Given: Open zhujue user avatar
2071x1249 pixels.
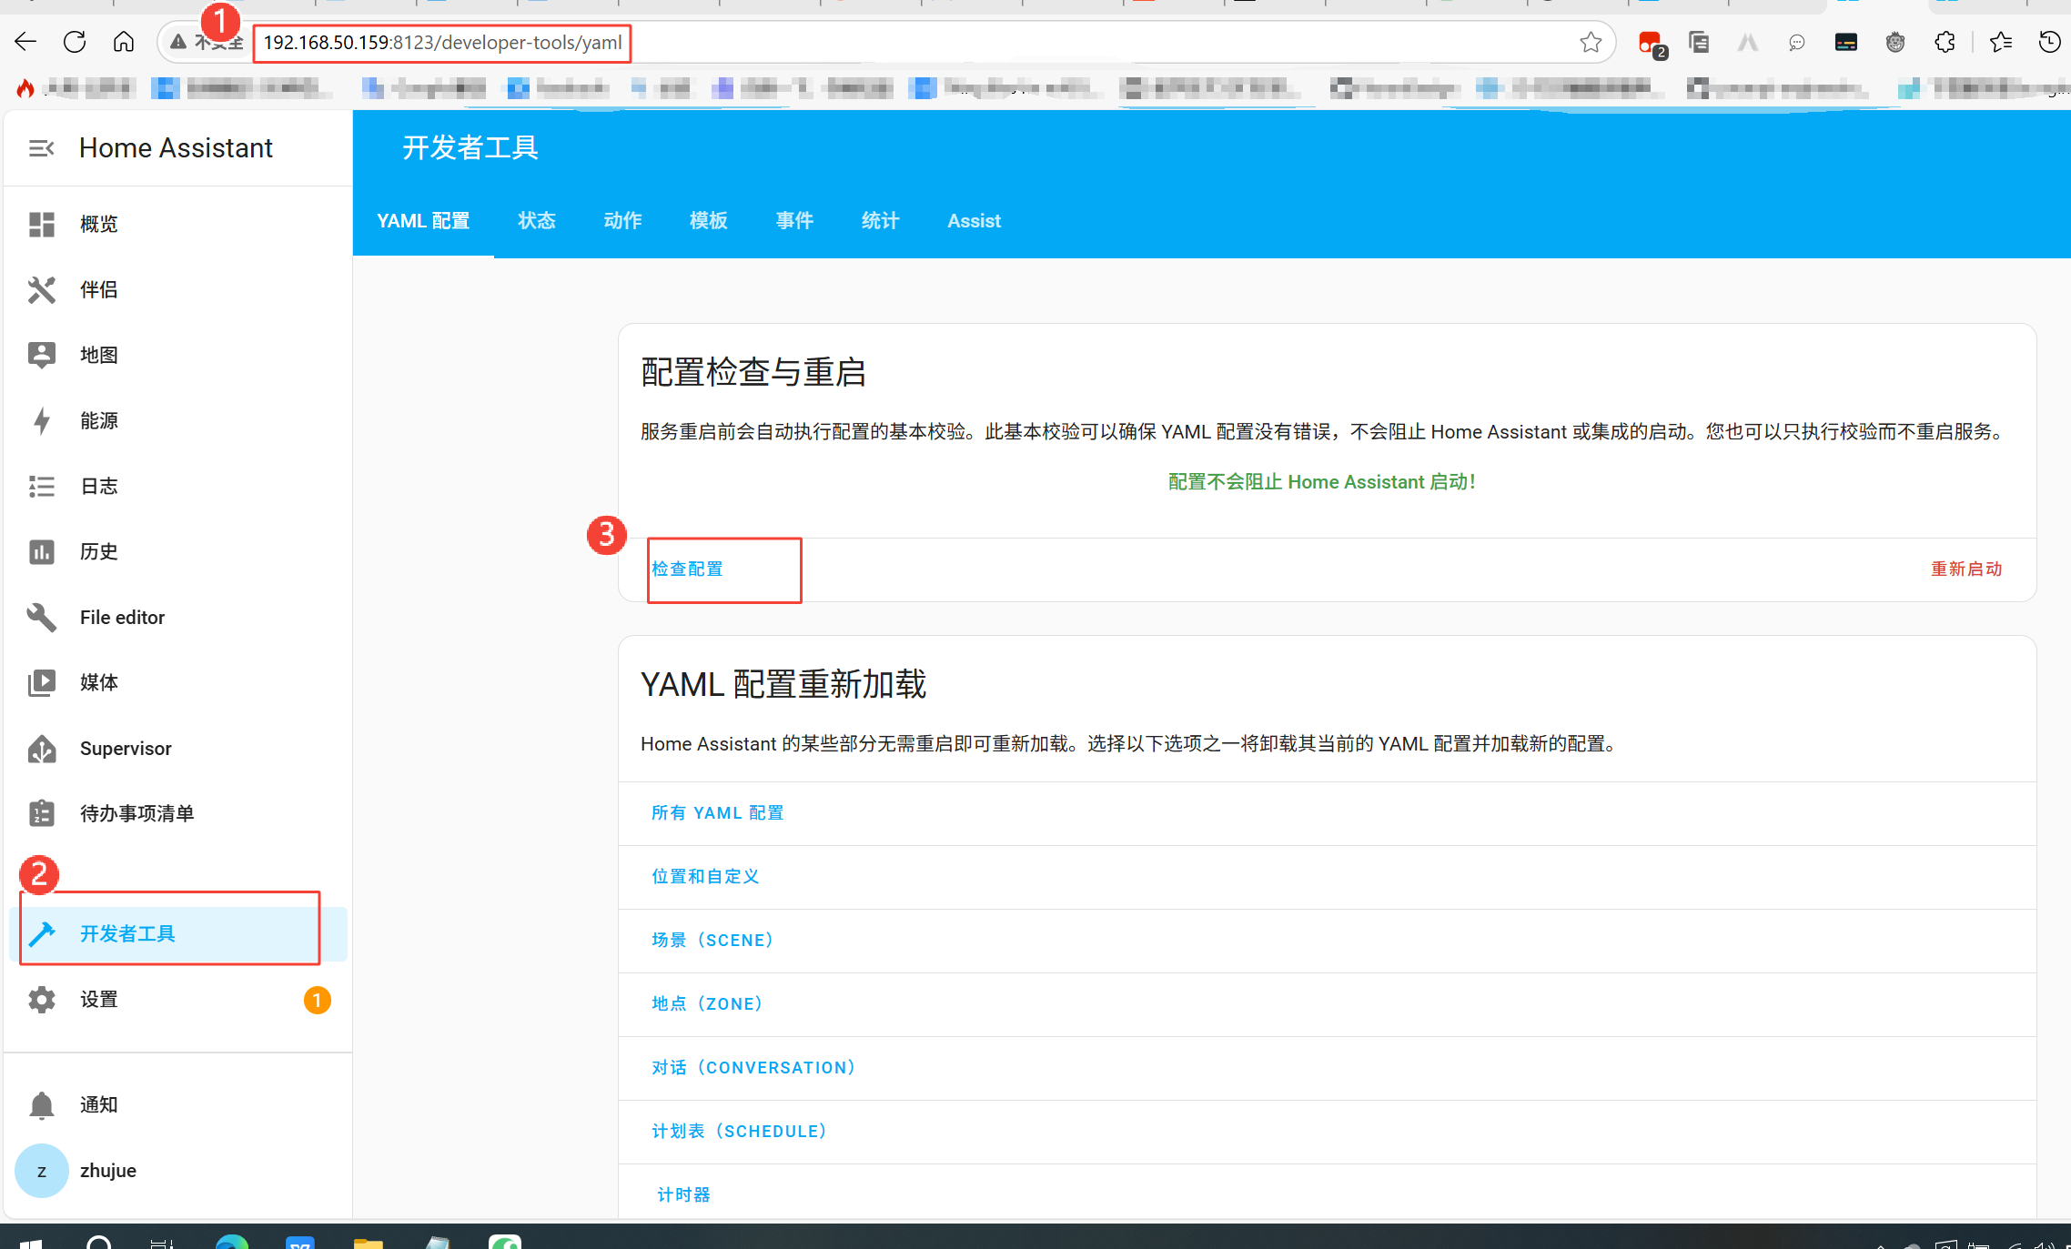Looking at the screenshot, I should pos(42,1171).
